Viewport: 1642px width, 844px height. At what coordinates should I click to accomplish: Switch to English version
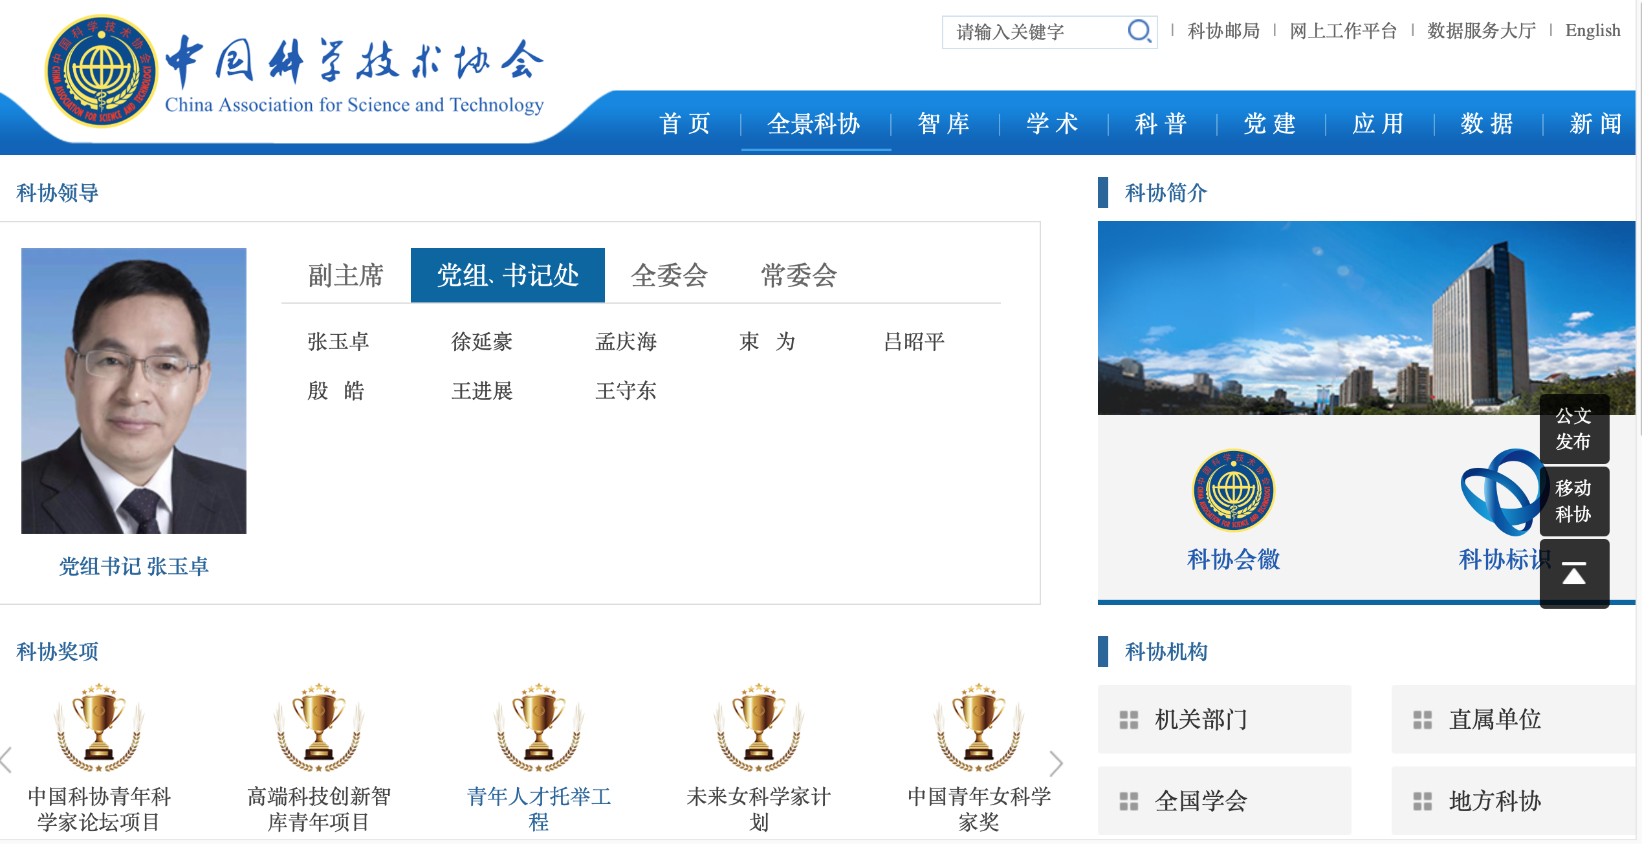coord(1593,31)
